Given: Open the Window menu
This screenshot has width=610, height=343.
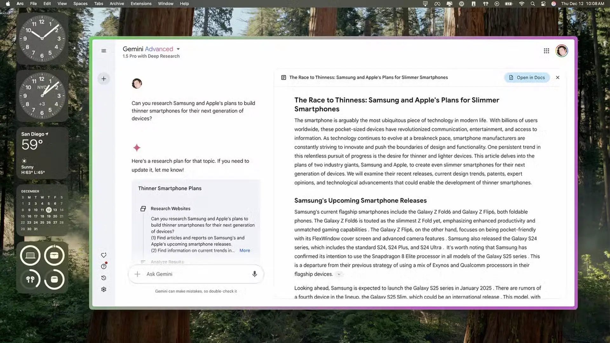Looking at the screenshot, I should coord(166,4).
